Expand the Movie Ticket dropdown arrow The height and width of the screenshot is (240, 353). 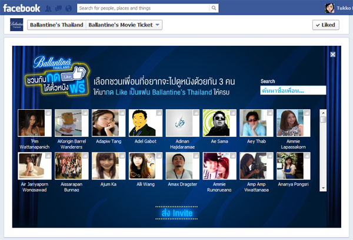click(x=158, y=25)
